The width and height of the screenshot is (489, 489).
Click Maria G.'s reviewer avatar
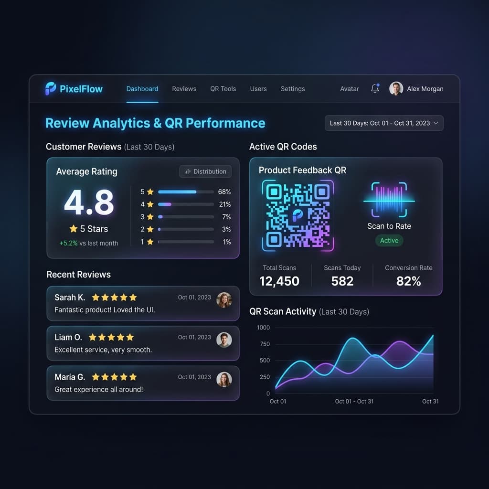[224, 380]
